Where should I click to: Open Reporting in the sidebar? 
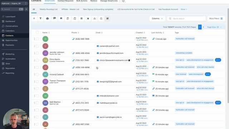coord(10,73)
